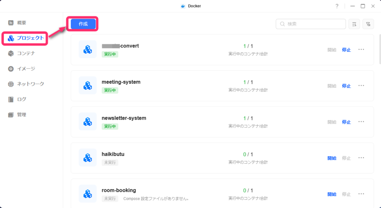
Task: Focus the 検索 search field
Action: (311, 24)
